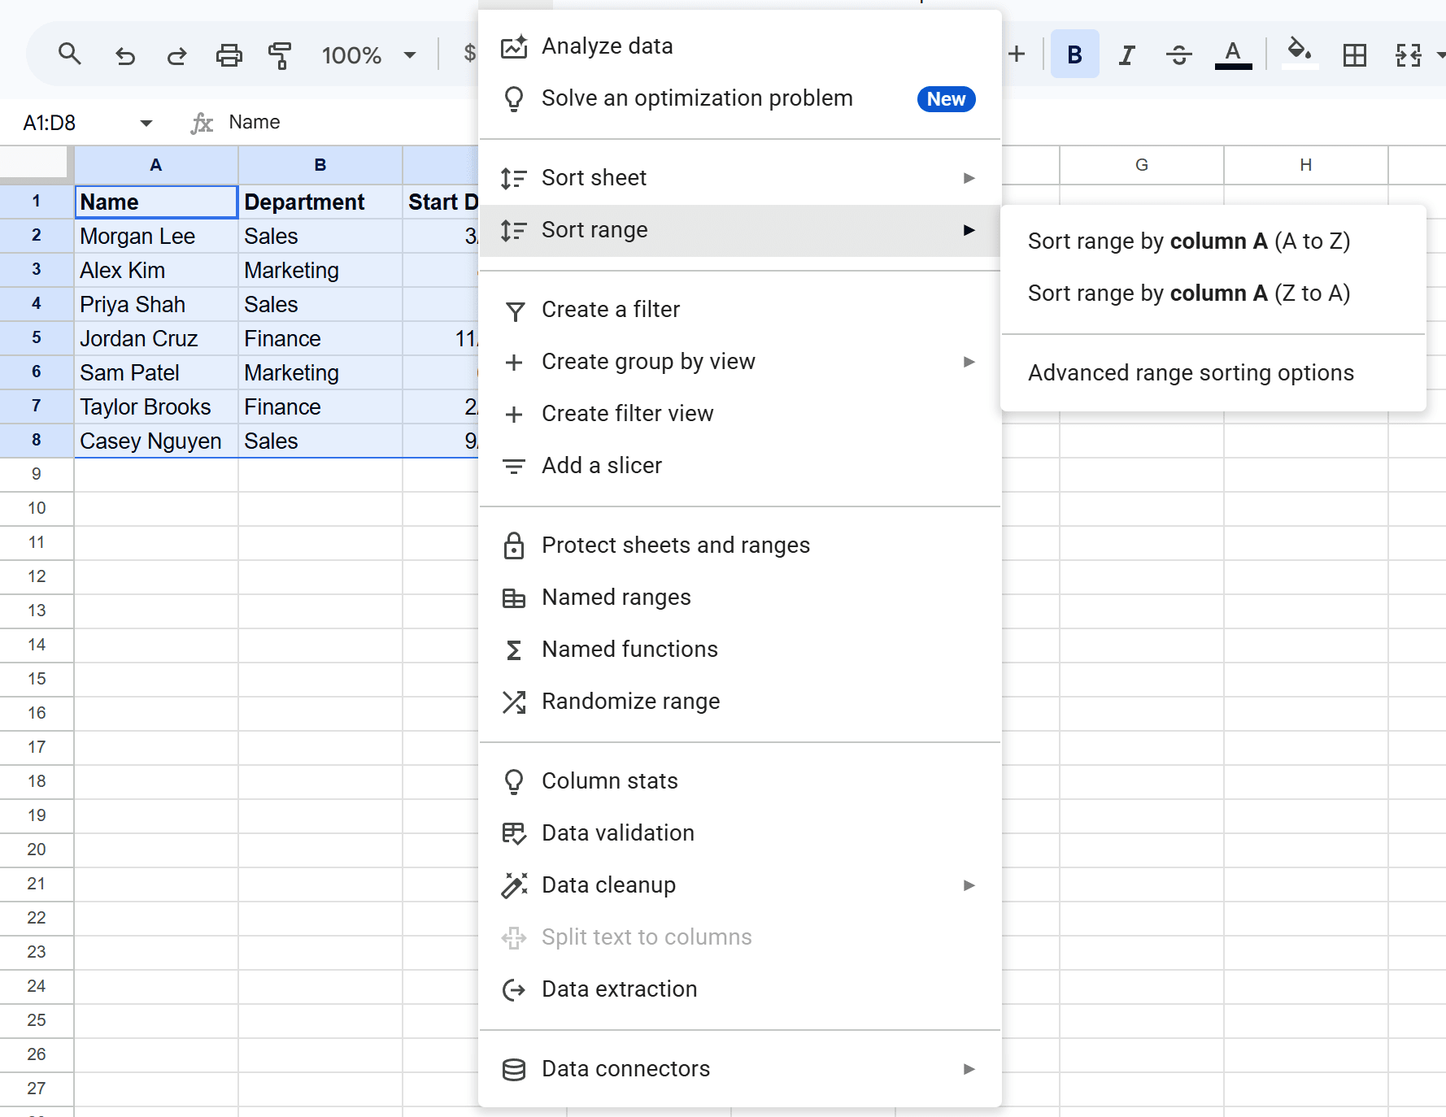Expand Create group by view submenu
The height and width of the screenshot is (1117, 1446).
coord(740,362)
